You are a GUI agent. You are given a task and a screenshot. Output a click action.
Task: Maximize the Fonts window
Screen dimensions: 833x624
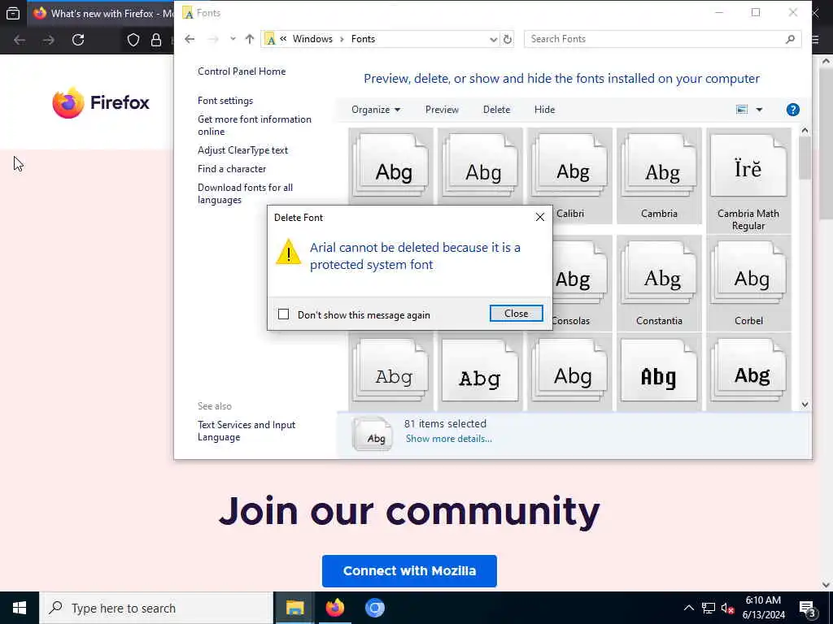point(756,12)
